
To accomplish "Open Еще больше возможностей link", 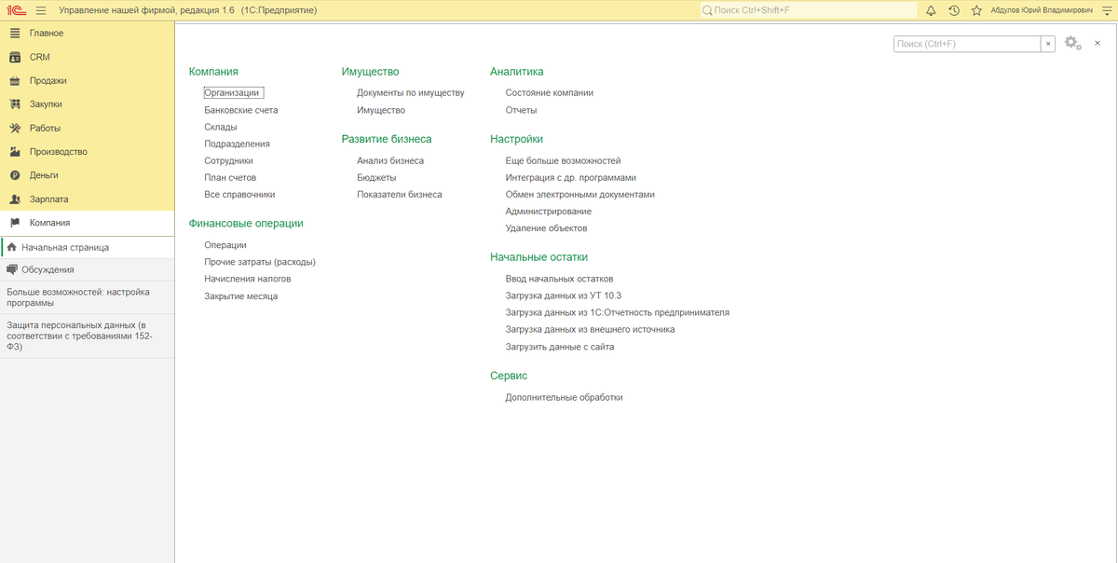I will pos(563,160).
